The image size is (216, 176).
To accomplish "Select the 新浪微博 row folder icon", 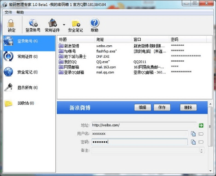I will tap(61, 46).
